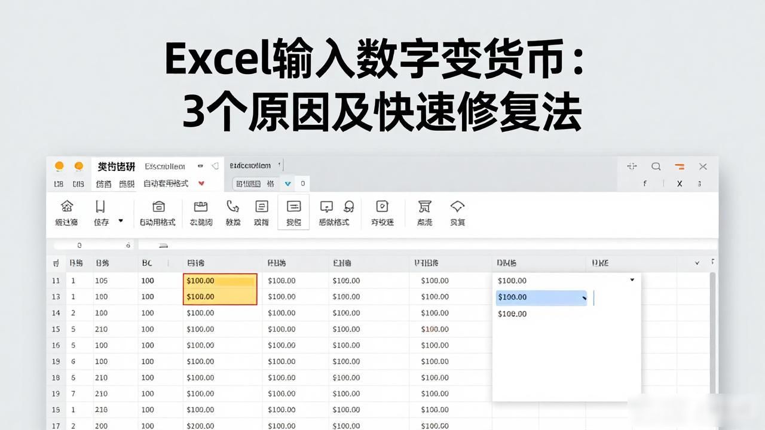Click the headset toolbar icon
This screenshot has height=430, width=765.
(x=349, y=207)
